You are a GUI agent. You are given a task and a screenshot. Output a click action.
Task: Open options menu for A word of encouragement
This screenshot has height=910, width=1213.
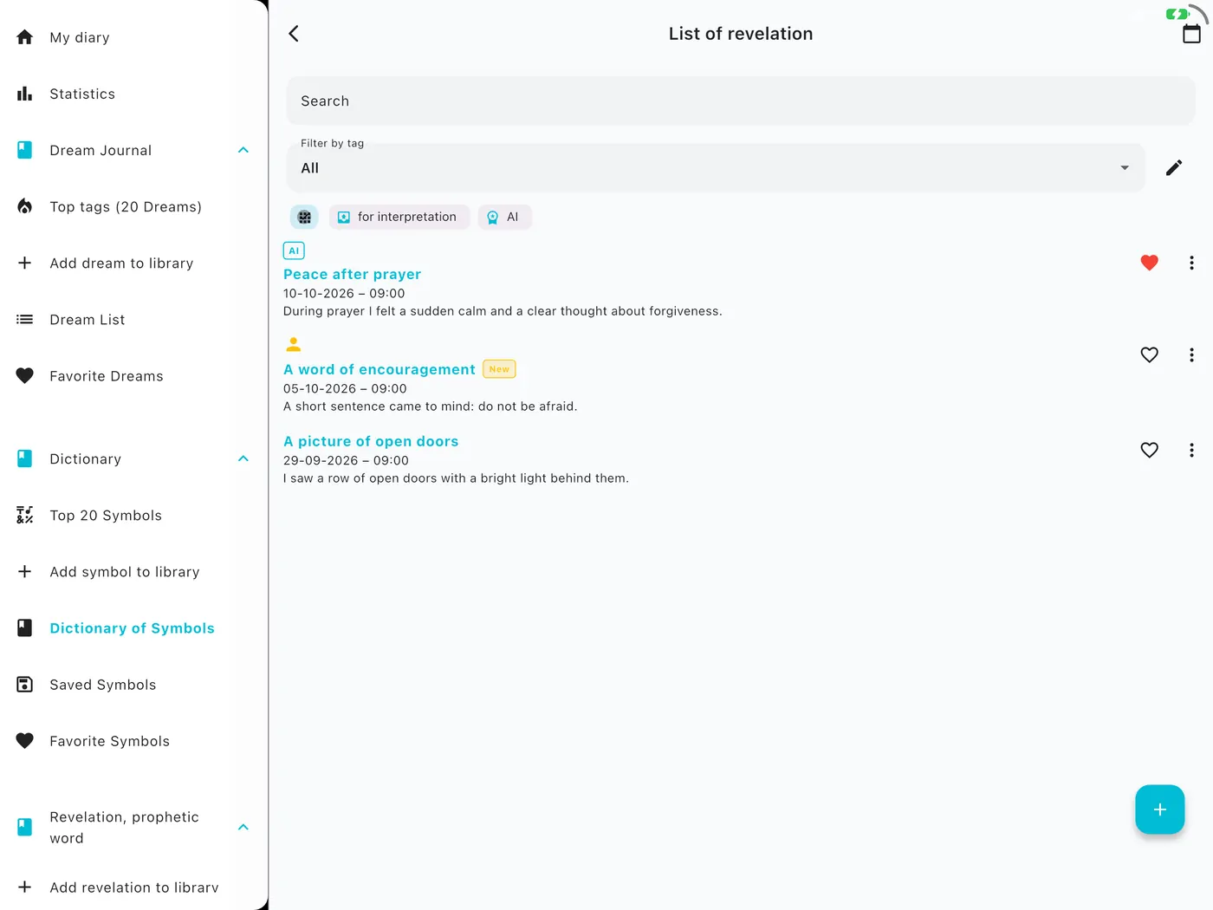pyautogui.click(x=1191, y=354)
